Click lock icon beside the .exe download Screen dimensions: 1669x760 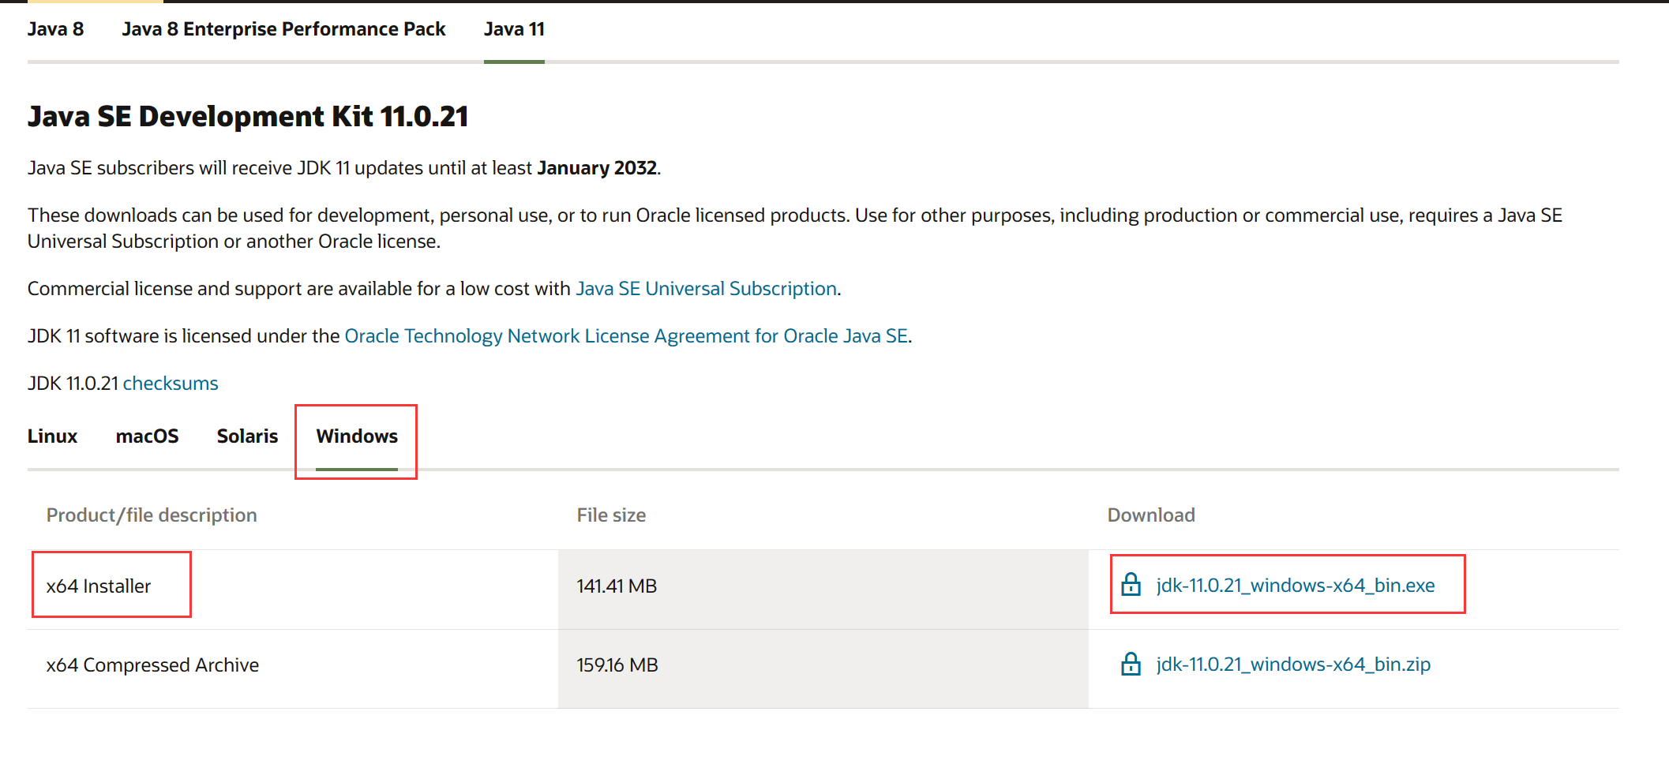tap(1131, 584)
